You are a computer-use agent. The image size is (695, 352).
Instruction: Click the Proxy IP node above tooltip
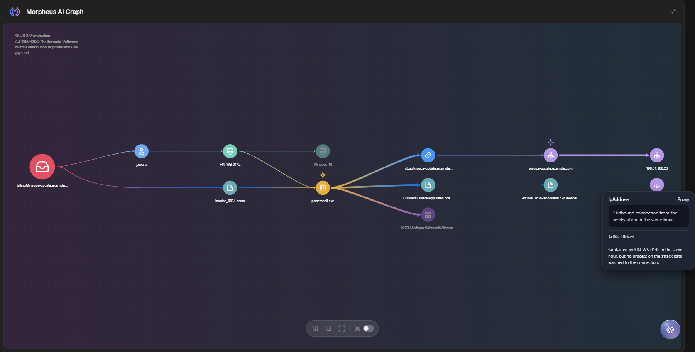657,185
